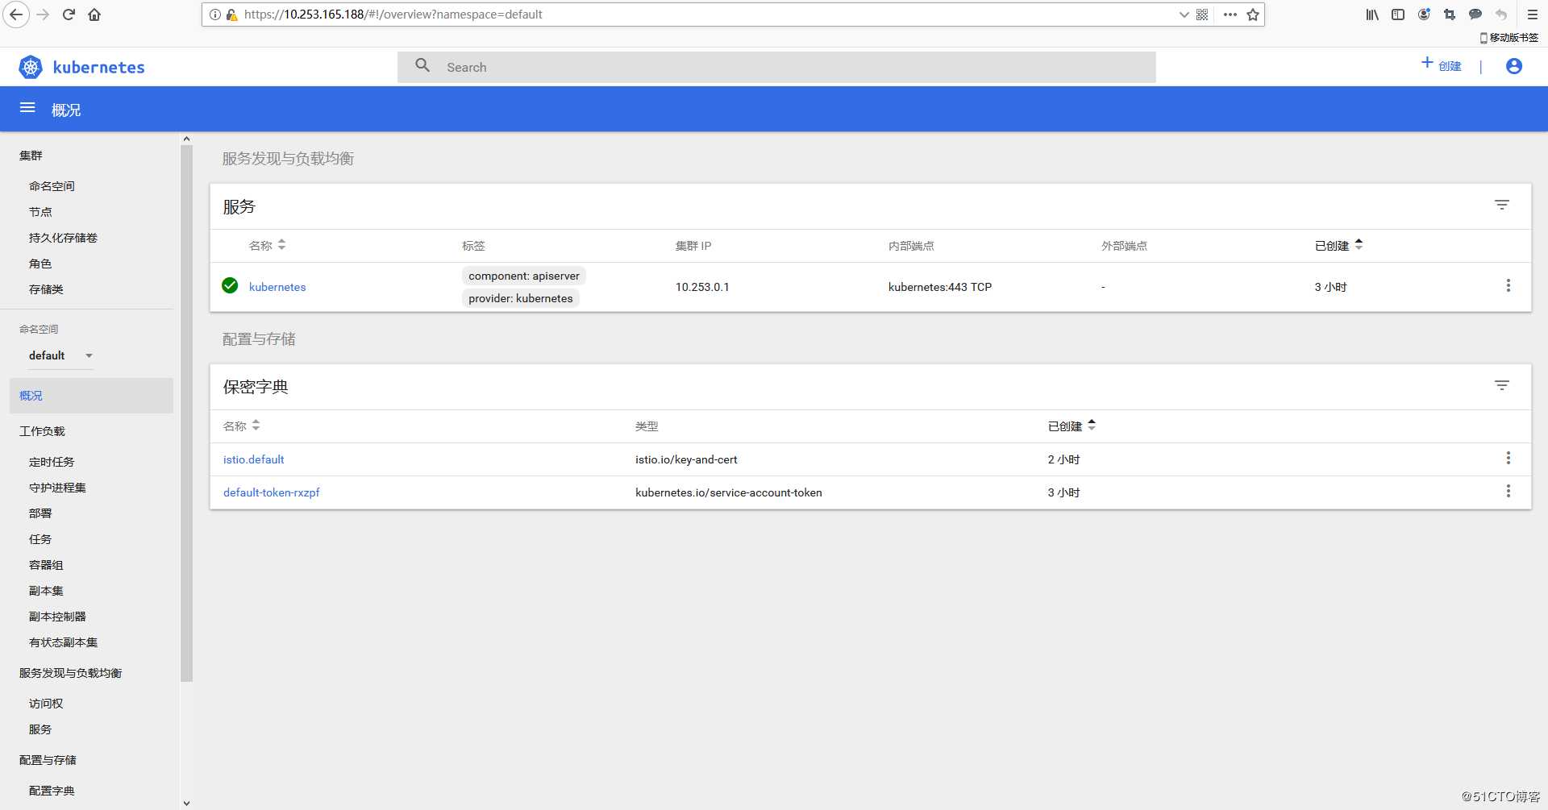Screen dimensions: 1548x810
Task: Toggle the browser sidebar icon
Action: pos(1398,15)
